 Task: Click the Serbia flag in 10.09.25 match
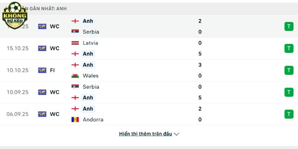click(75, 87)
